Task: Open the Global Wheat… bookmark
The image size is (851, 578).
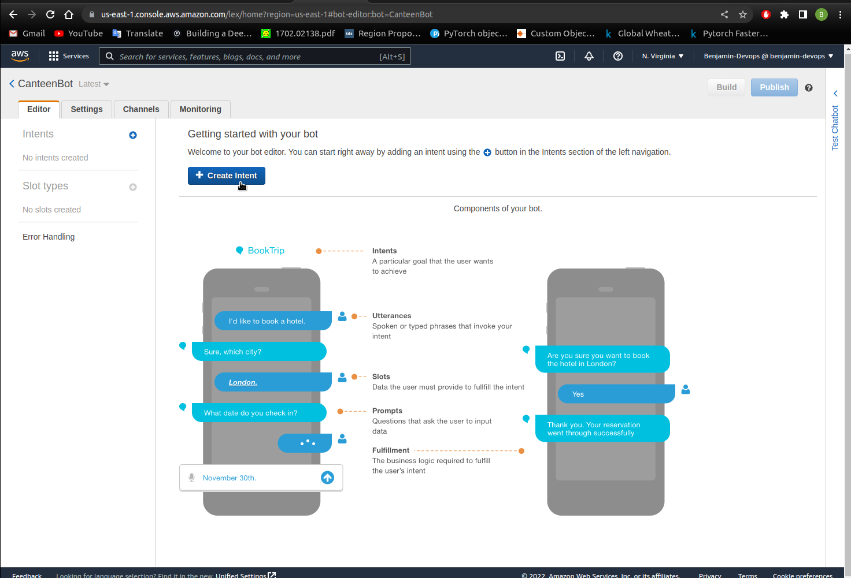Action: point(642,33)
